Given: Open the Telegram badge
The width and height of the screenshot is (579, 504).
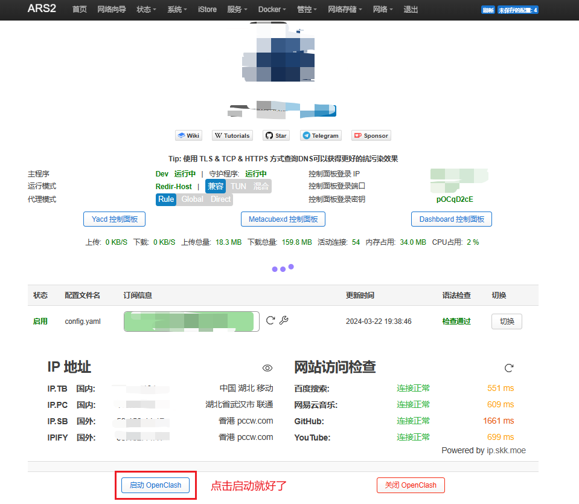Looking at the screenshot, I should [x=321, y=135].
